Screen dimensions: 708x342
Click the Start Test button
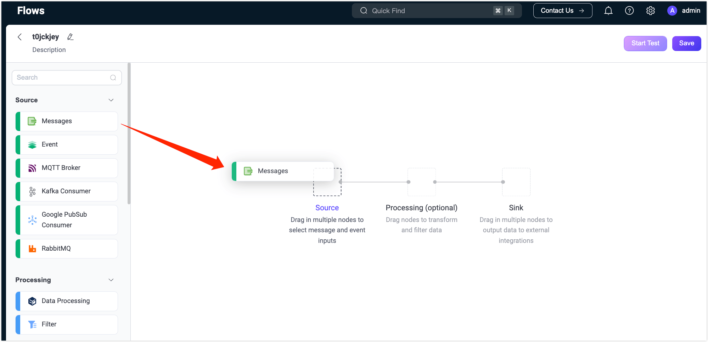(x=645, y=43)
